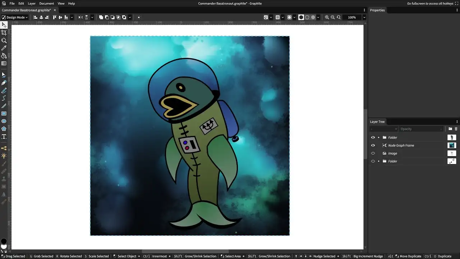Select the Eyedropper tool
Screen dimensions: 460x259
(4, 48)
